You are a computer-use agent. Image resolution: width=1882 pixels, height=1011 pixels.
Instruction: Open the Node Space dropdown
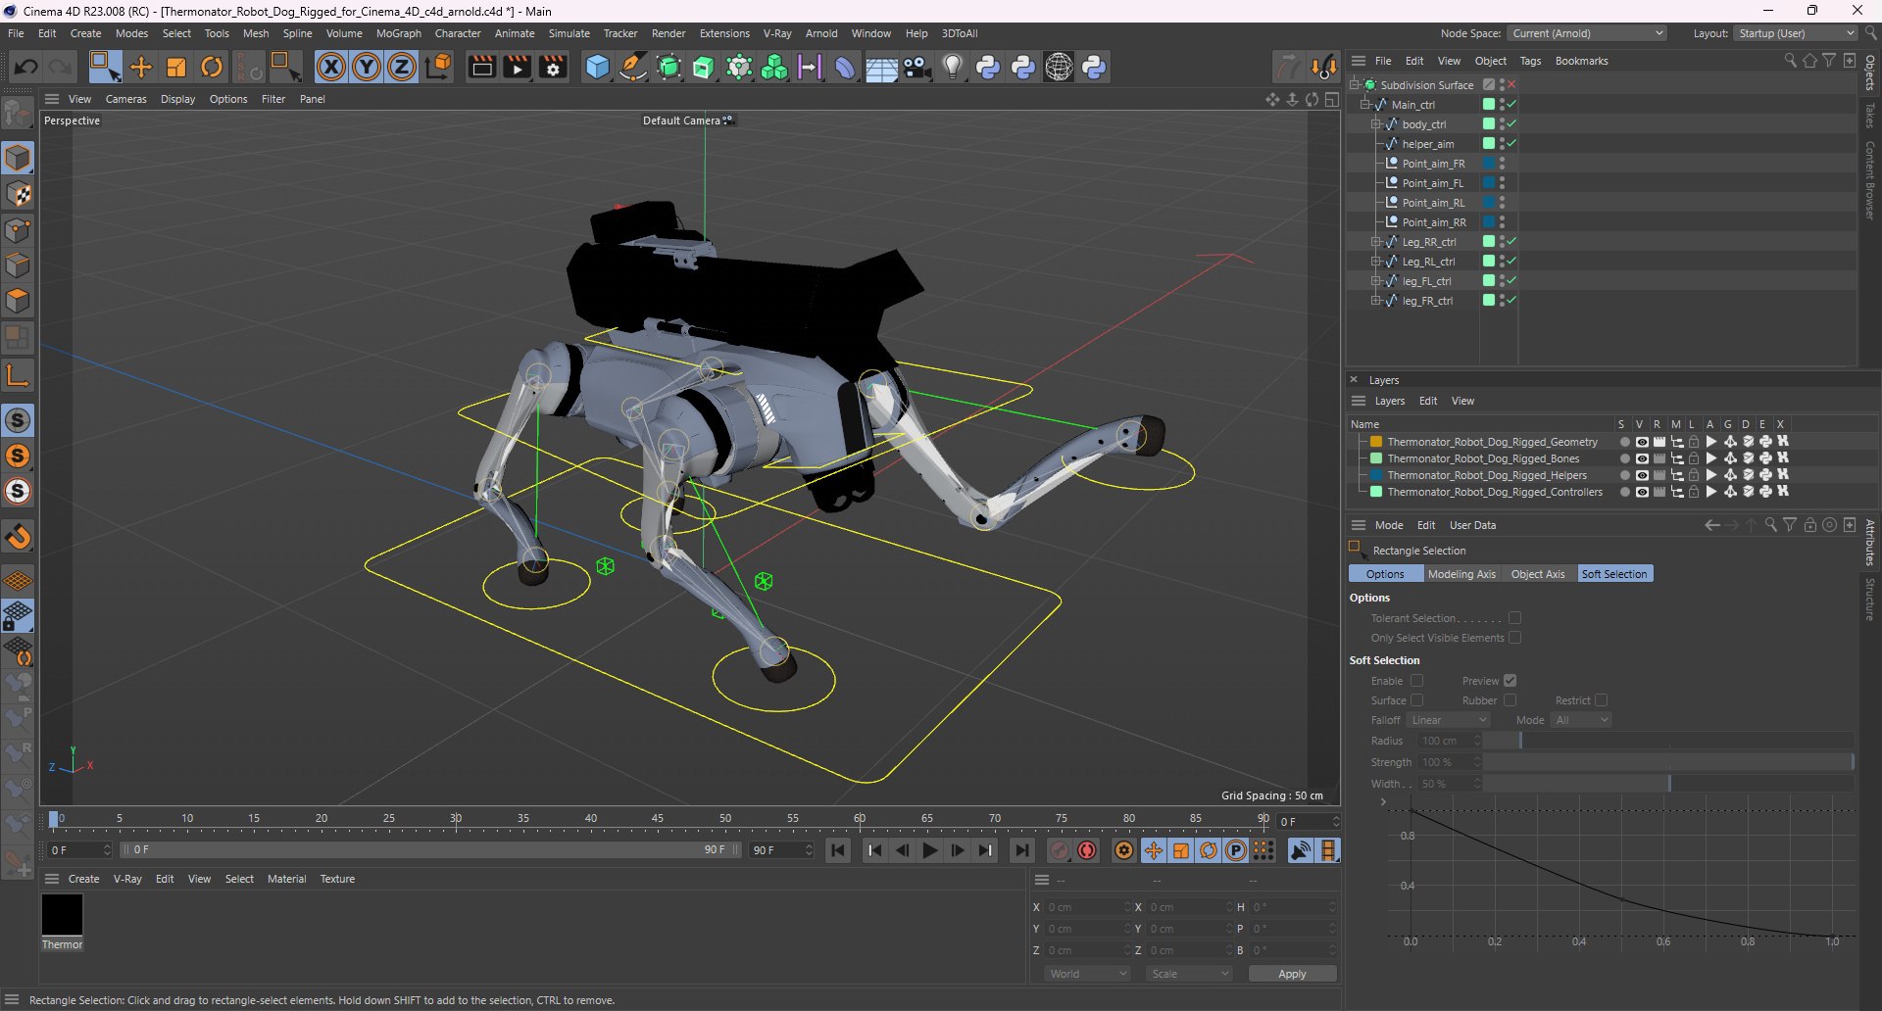tap(1587, 33)
